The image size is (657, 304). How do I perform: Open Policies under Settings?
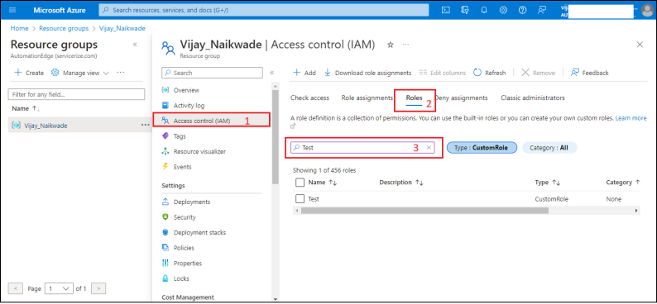(184, 248)
